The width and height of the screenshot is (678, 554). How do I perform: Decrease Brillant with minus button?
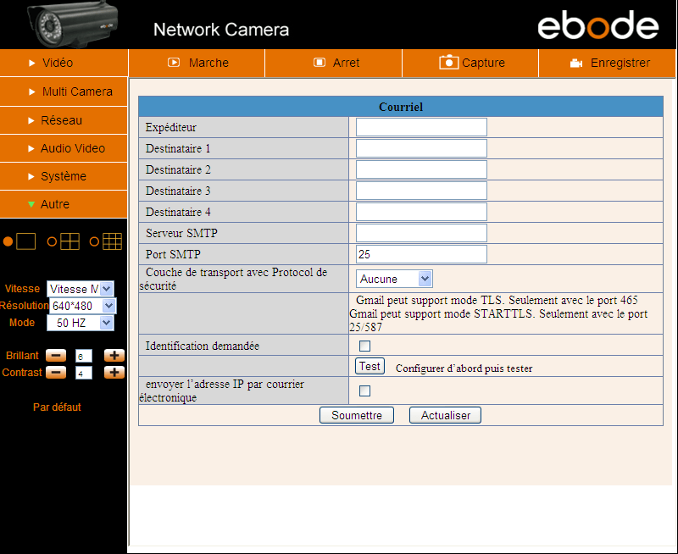(56, 355)
